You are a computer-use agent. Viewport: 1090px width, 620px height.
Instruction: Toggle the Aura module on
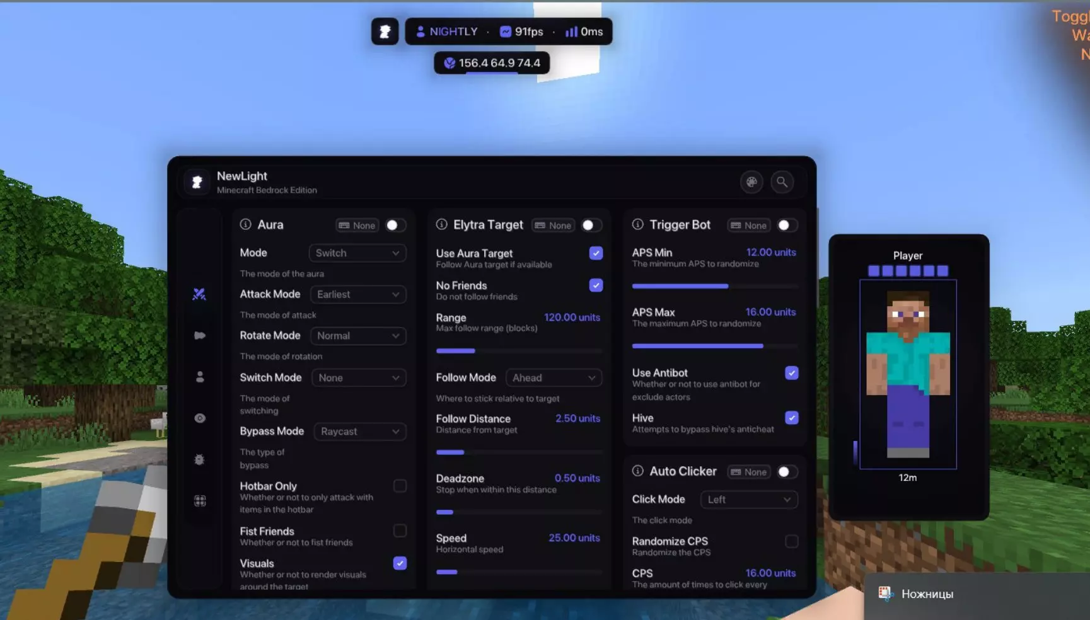(395, 225)
